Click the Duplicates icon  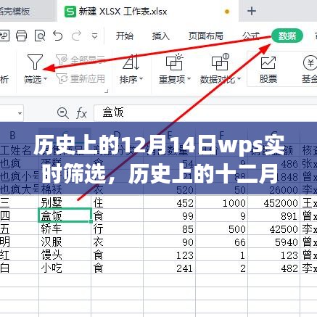[174, 62]
